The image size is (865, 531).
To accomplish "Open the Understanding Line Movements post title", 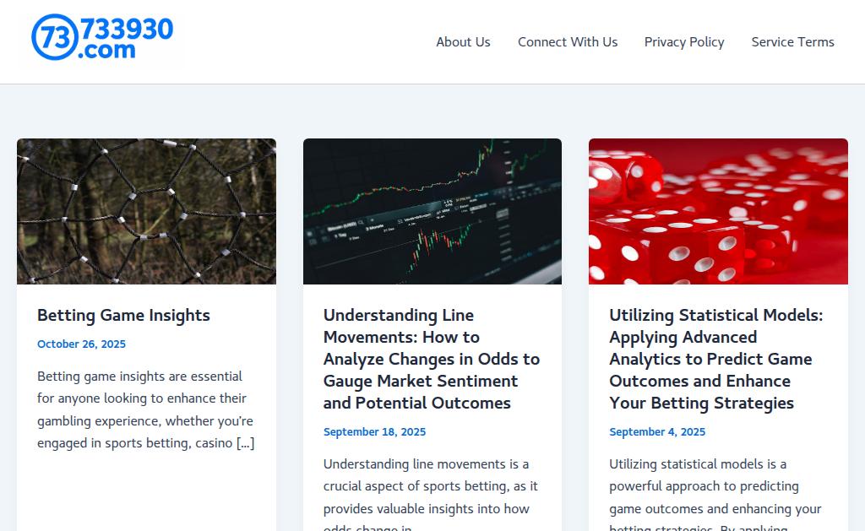I will tap(431, 359).
